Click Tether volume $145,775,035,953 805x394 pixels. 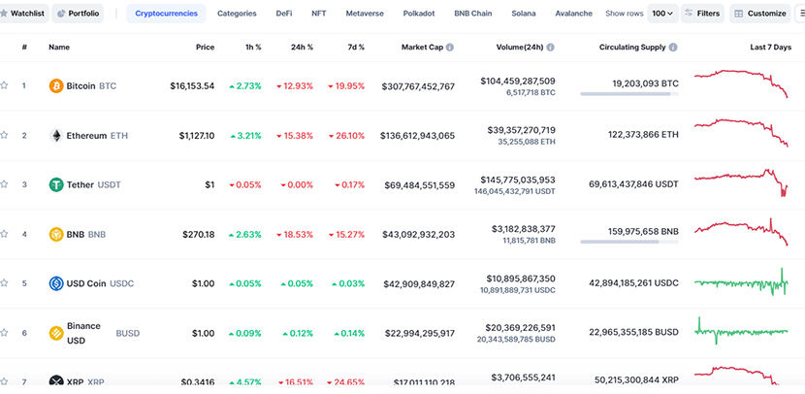[x=518, y=180]
